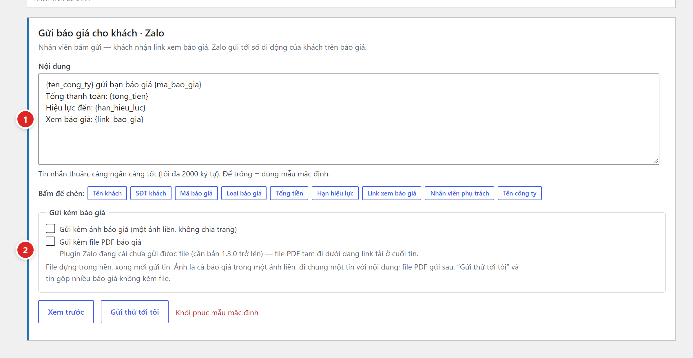Tick Gửi kèm file PDF báo giá
The image size is (693, 358).
tap(50, 241)
